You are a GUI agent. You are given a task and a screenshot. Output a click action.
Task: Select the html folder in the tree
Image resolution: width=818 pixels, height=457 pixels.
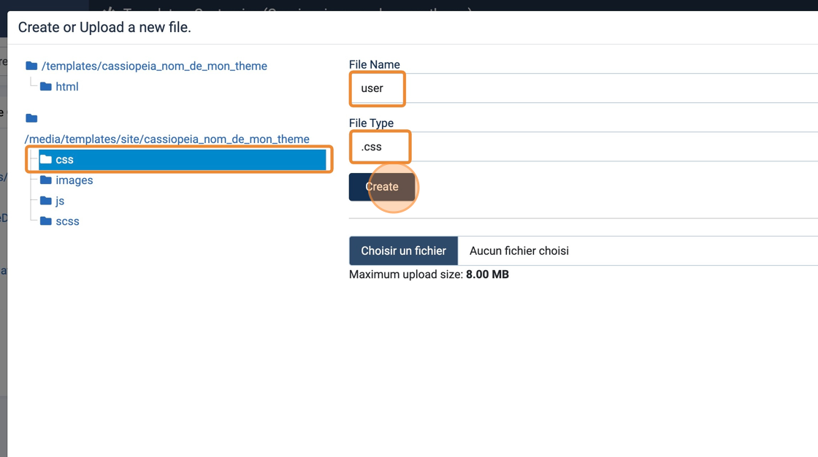pyautogui.click(x=67, y=86)
